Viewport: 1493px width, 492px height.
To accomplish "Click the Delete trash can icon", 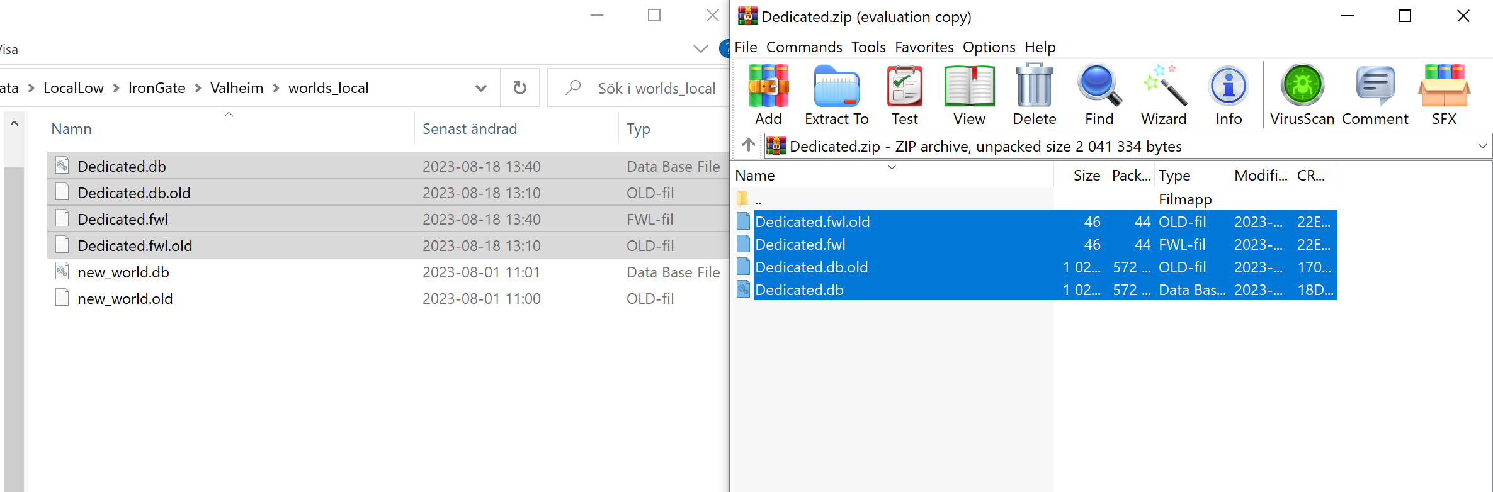I will 1034,86.
